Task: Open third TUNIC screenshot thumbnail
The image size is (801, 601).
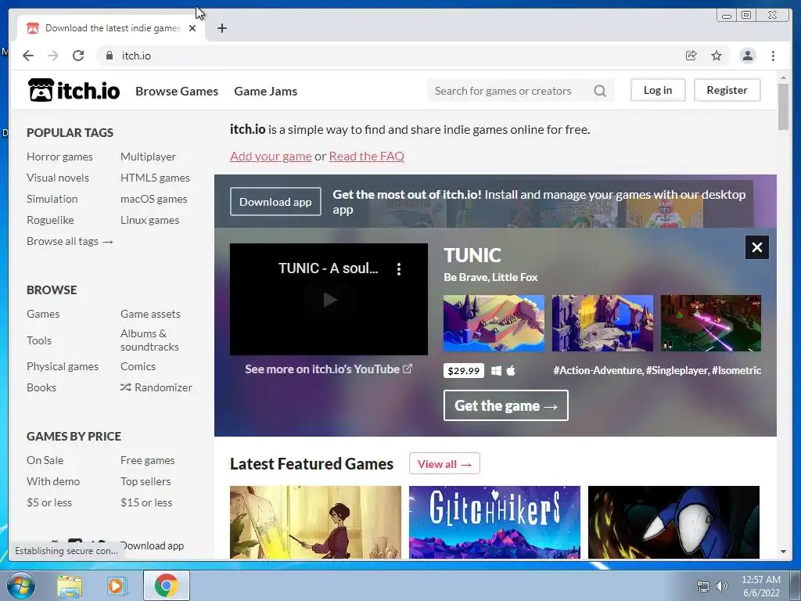Action: click(x=710, y=323)
